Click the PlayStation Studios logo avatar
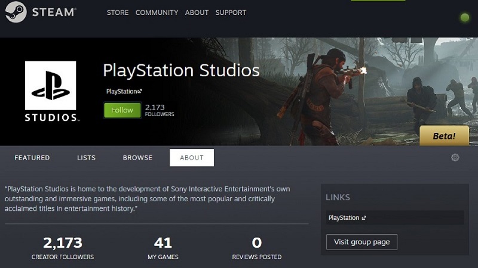The width and height of the screenshot is (478, 268). coord(51,91)
